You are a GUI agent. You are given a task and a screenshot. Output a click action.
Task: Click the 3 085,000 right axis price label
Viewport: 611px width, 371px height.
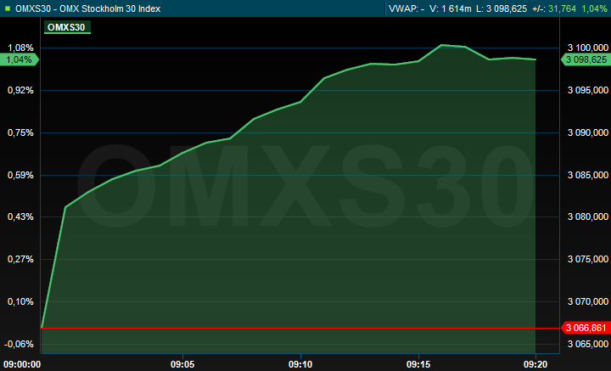[586, 175]
